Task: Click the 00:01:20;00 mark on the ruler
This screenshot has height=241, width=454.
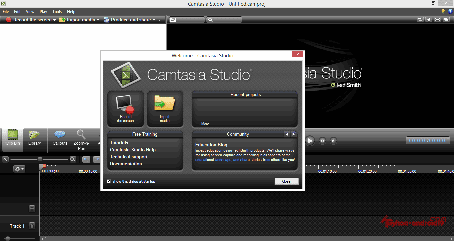Action: coord(367,171)
